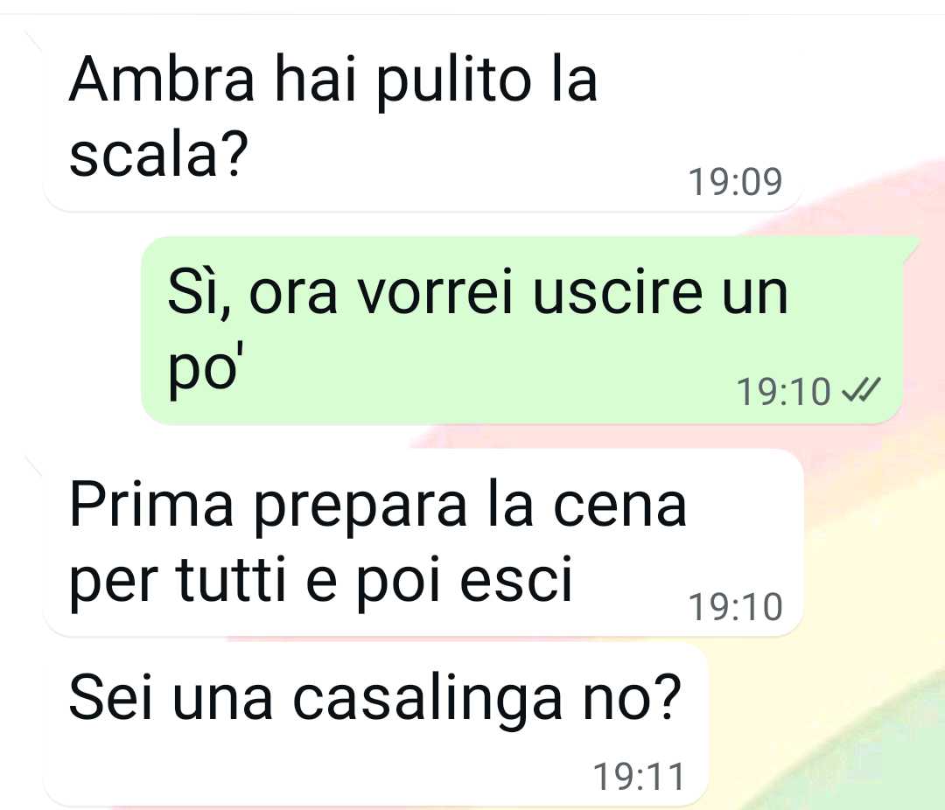Click the 19:11 timestamp
945x810 pixels.
[640, 776]
